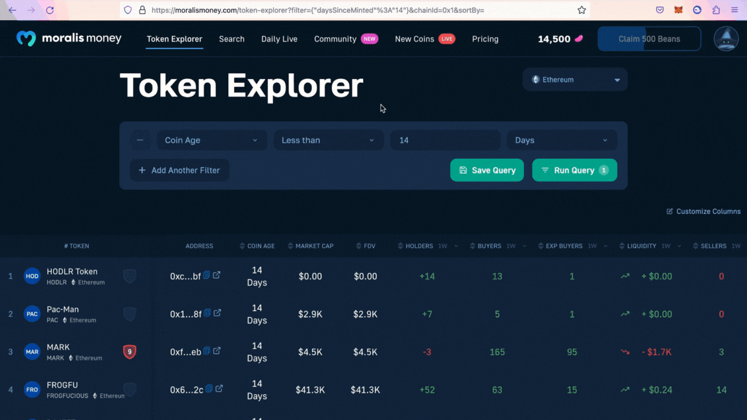Open the user avatar profile
Image resolution: width=747 pixels, height=420 pixels.
(726, 39)
